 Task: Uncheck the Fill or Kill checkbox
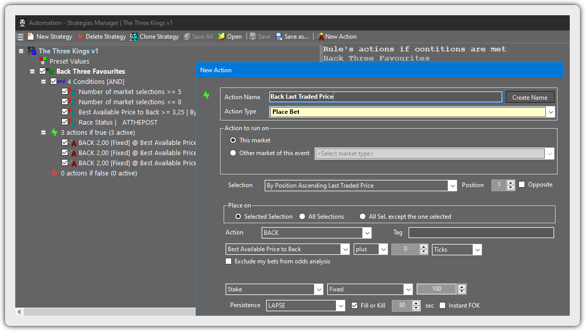(354, 305)
